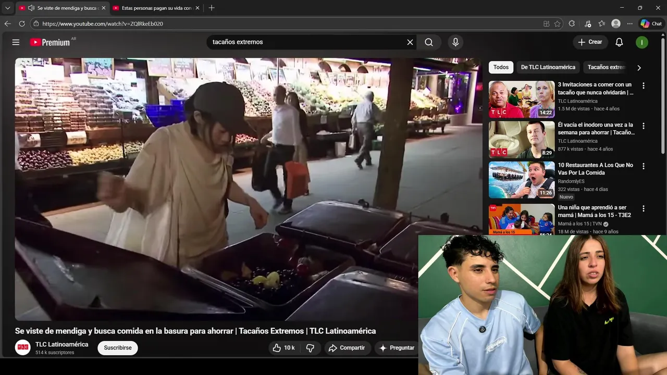667x375 pixels.
Task: Open the favorites list icon
Action: [602, 23]
